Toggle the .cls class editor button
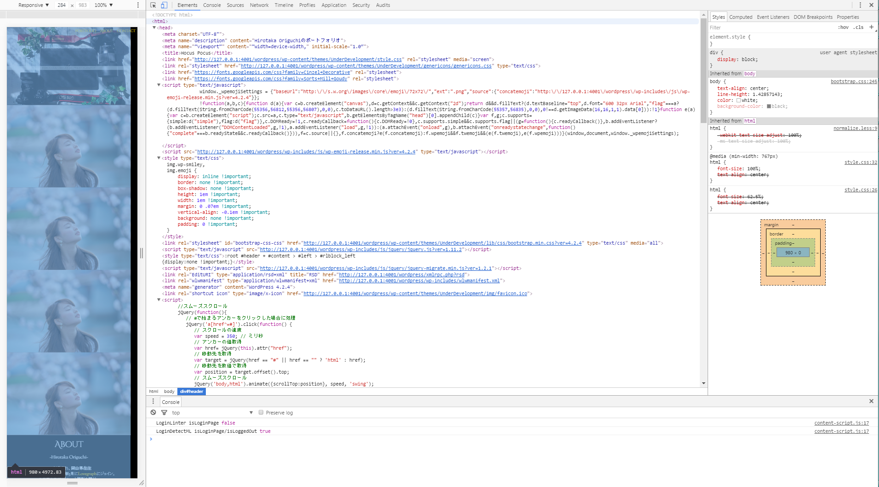The image size is (879, 487). (858, 28)
